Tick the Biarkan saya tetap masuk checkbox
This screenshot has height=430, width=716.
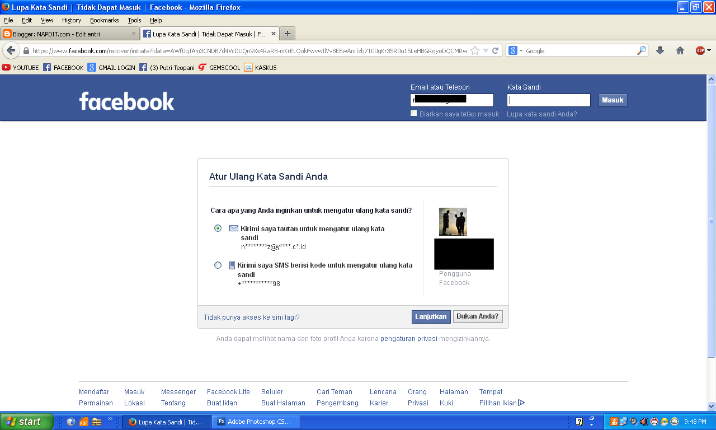(414, 113)
